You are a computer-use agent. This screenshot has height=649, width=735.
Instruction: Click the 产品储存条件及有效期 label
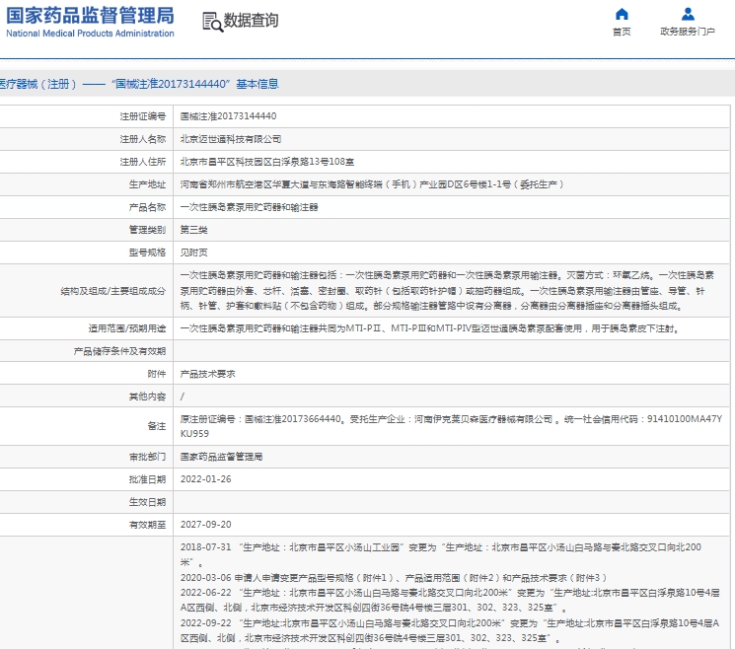pos(119,351)
